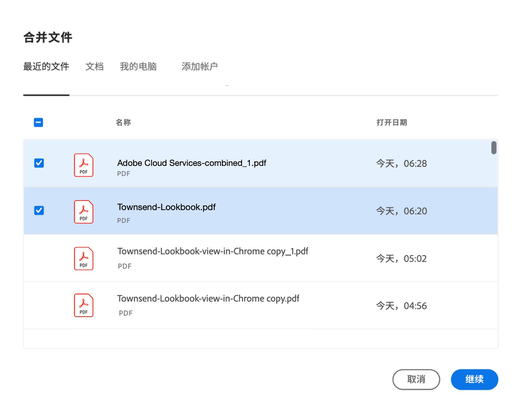Uncheck Townsend-Lookbook.pdf checkbox
Screen dimensions: 523x414
tap(39, 210)
